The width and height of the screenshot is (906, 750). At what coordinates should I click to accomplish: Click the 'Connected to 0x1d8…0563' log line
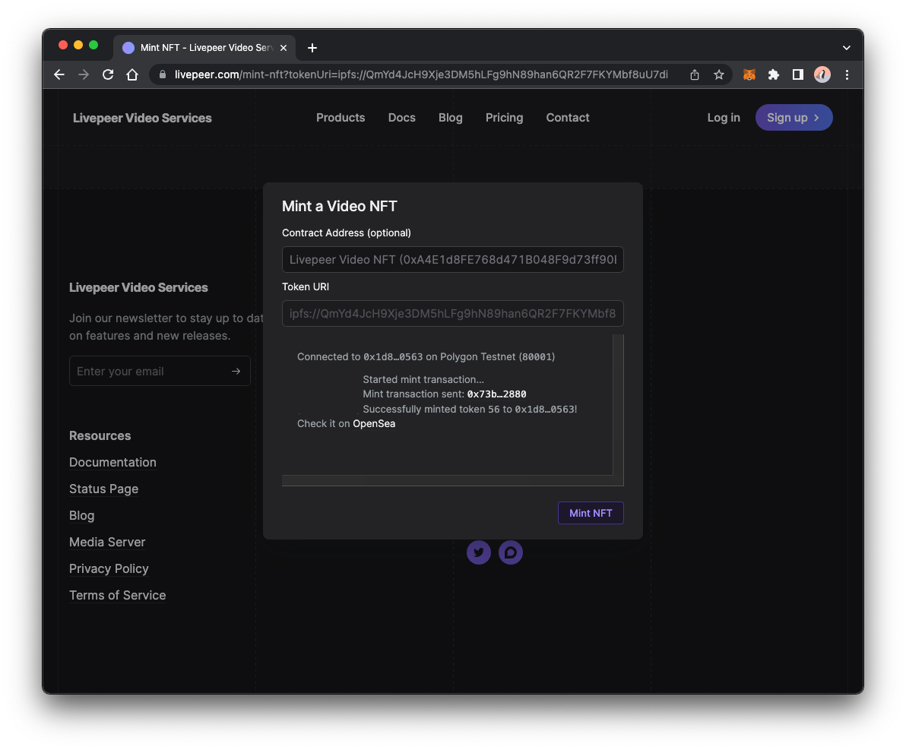(426, 356)
